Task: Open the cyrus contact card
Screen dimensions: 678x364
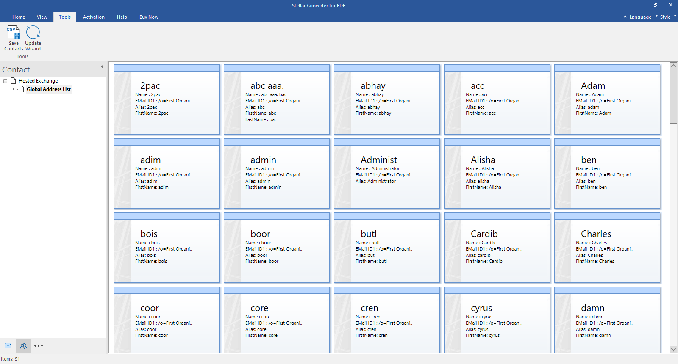Action: (497, 320)
